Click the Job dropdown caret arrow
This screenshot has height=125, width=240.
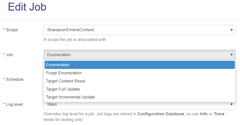pos(231,55)
